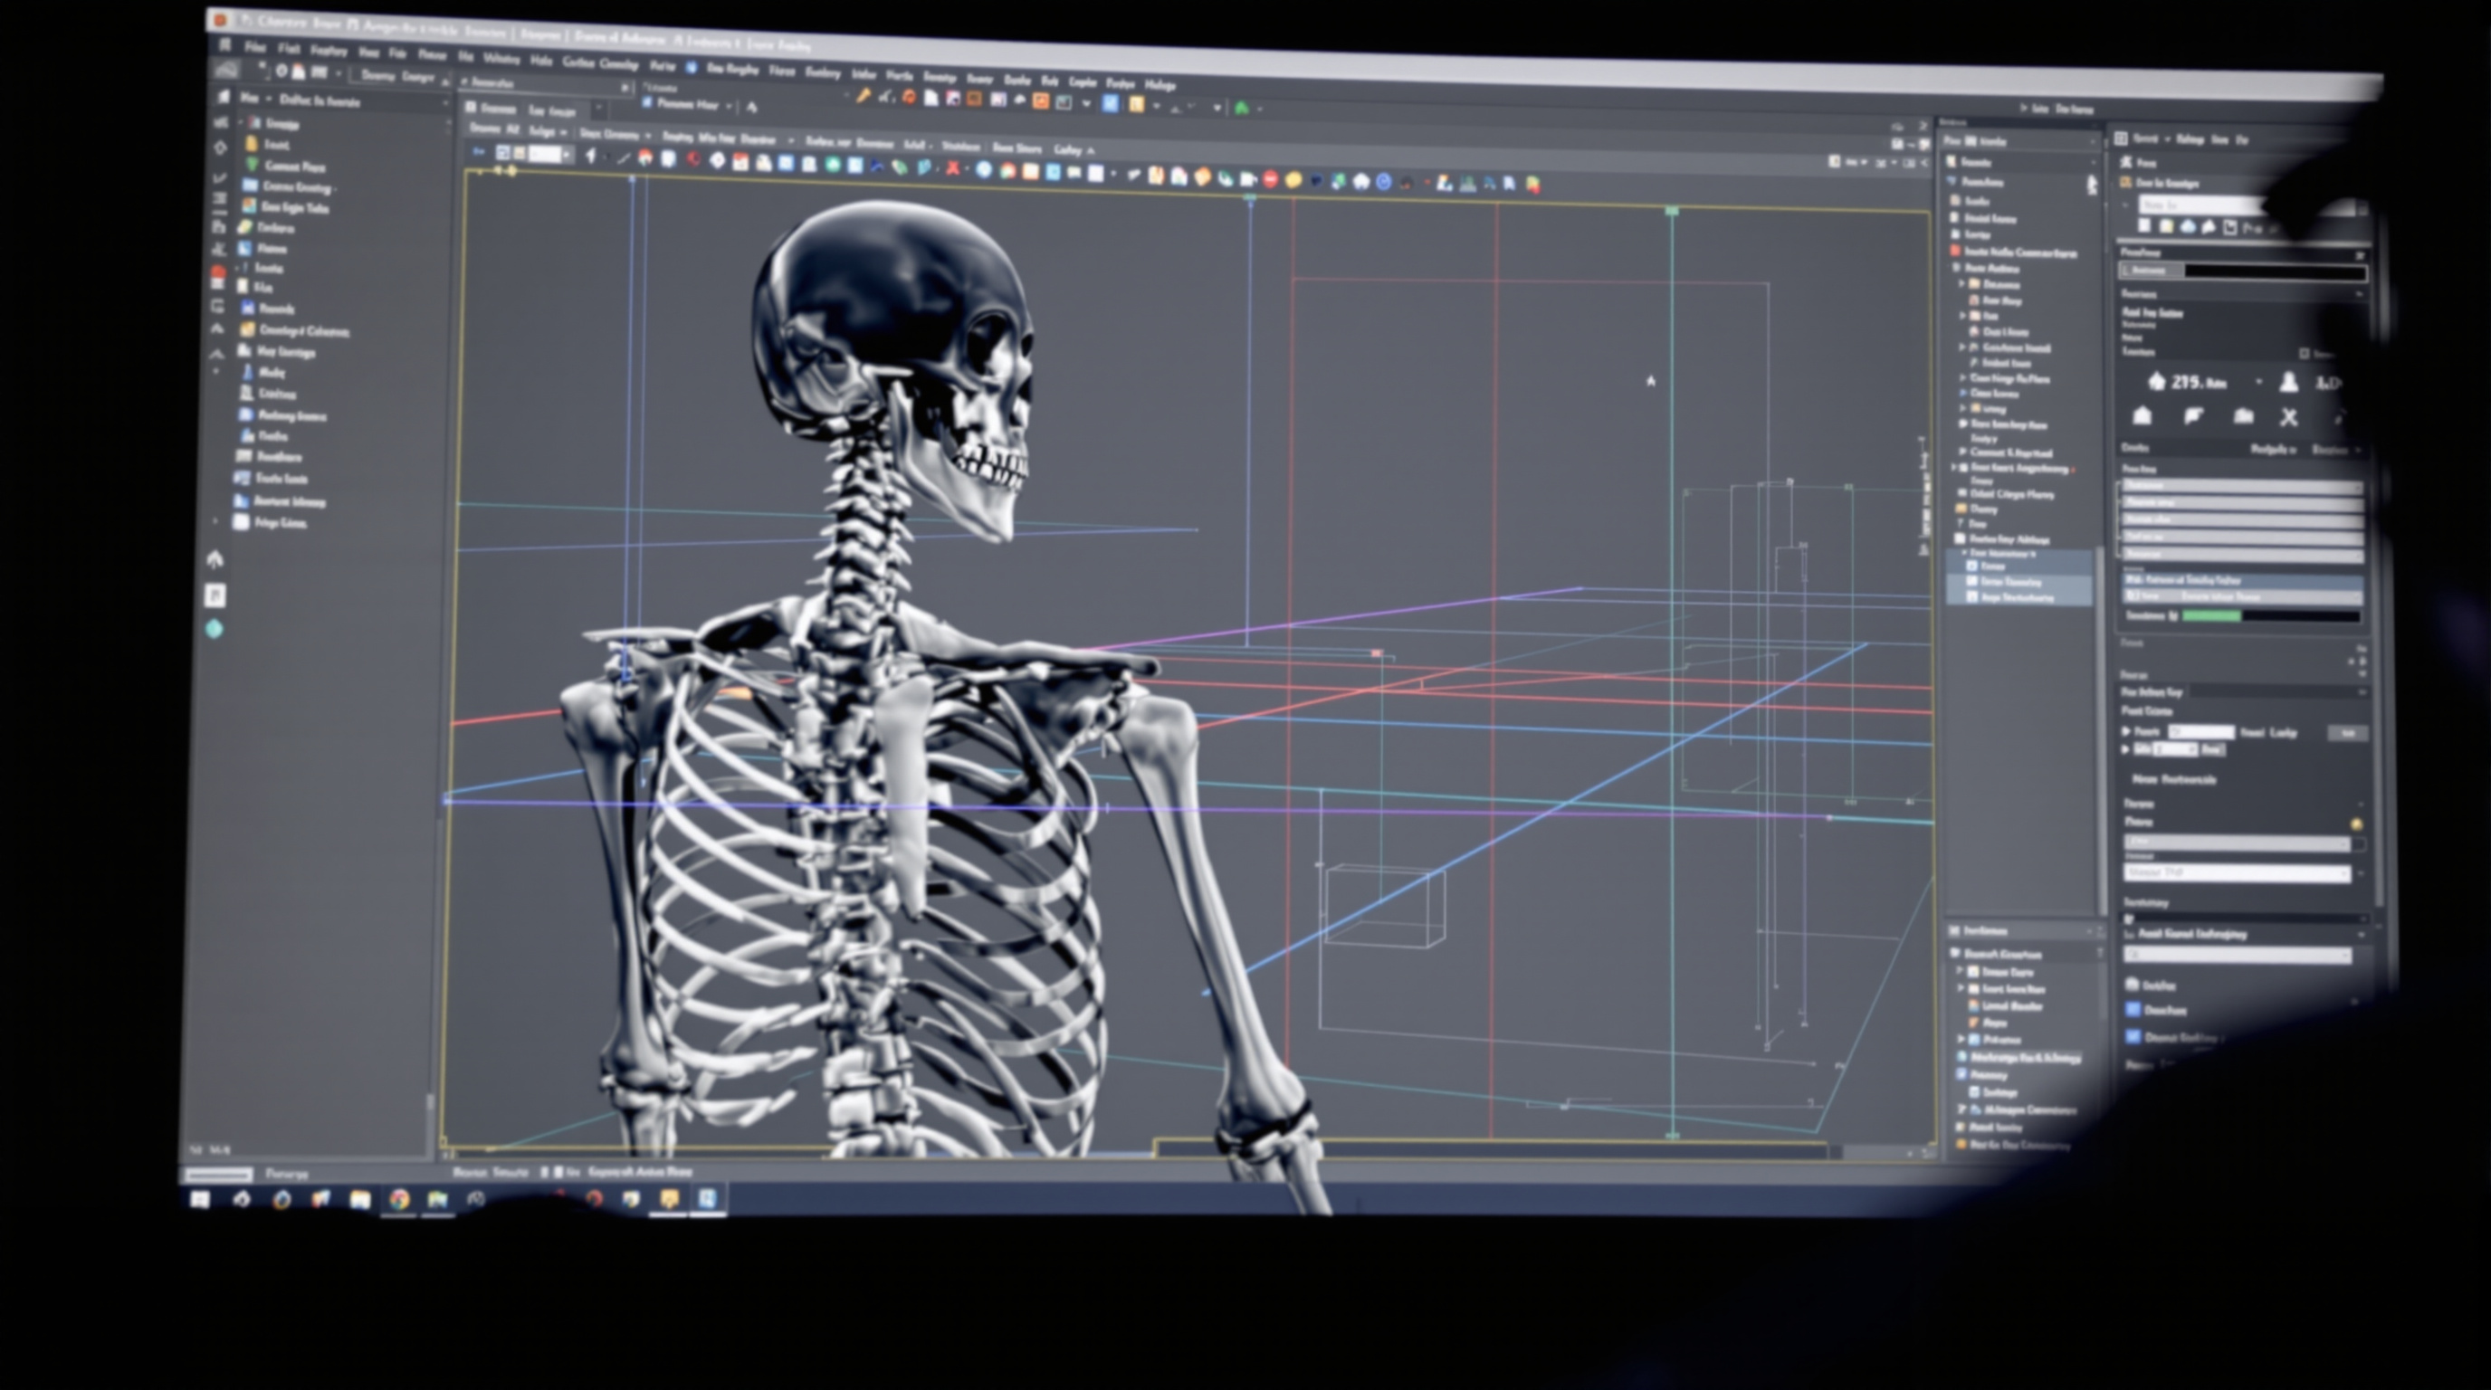Viewport: 2491px width, 1390px height.
Task: Toggle the small checkbox above the 219 value
Action: pyautogui.click(x=2305, y=354)
